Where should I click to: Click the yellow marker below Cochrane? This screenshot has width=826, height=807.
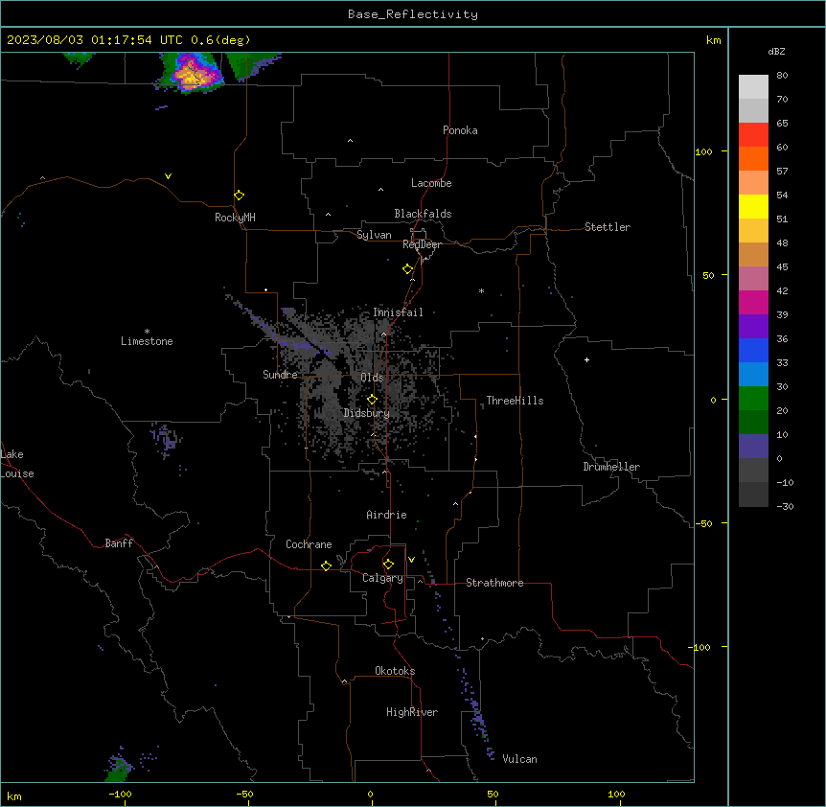(x=326, y=565)
